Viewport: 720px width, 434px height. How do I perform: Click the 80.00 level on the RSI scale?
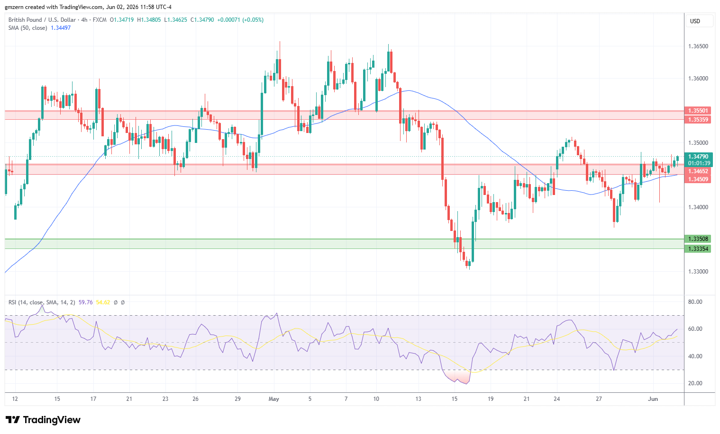[695, 302]
